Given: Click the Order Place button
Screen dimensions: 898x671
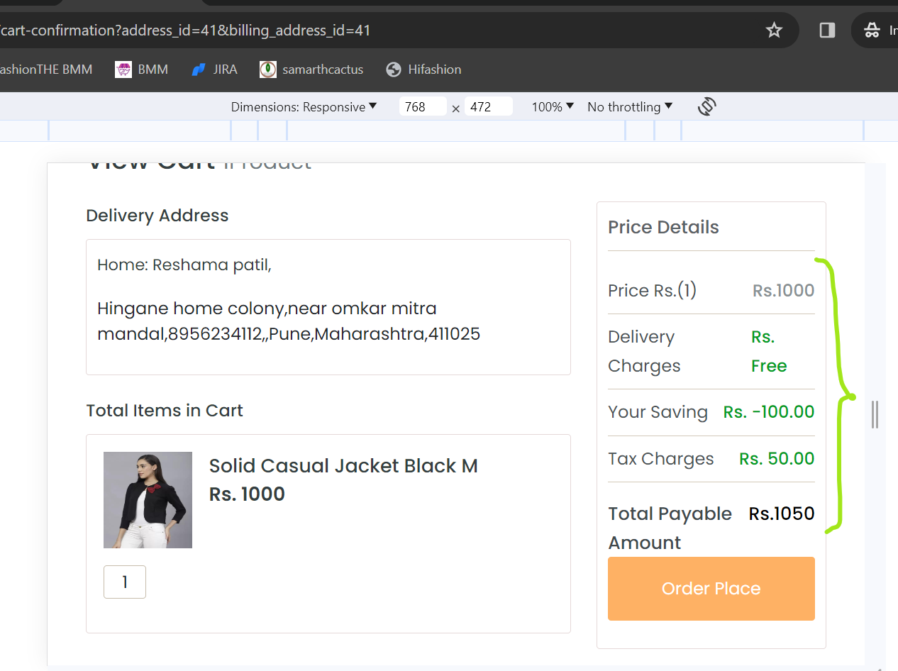Looking at the screenshot, I should [x=711, y=589].
